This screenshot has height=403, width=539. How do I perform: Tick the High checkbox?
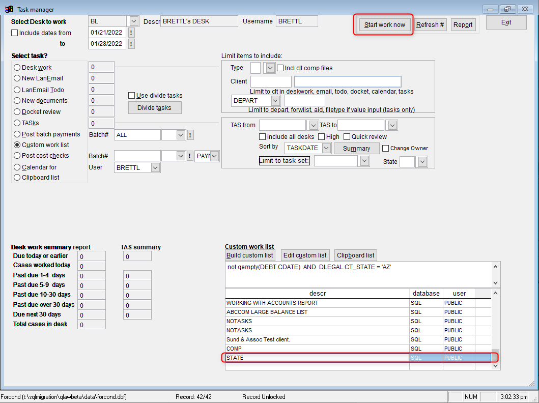pos(321,137)
